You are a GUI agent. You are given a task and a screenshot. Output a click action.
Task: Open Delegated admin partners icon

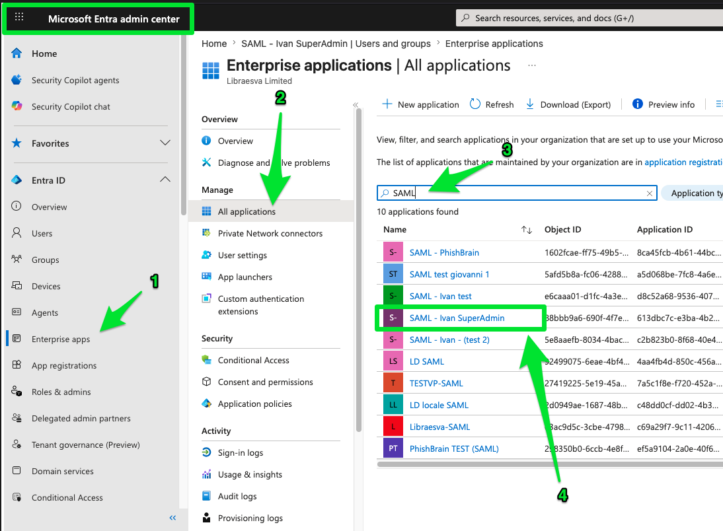17,417
